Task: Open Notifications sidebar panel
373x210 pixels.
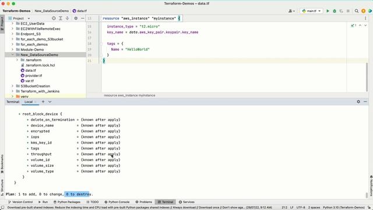Action: [x=371, y=186]
